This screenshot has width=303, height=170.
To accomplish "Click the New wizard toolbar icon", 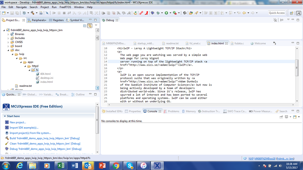I will click(4, 13).
